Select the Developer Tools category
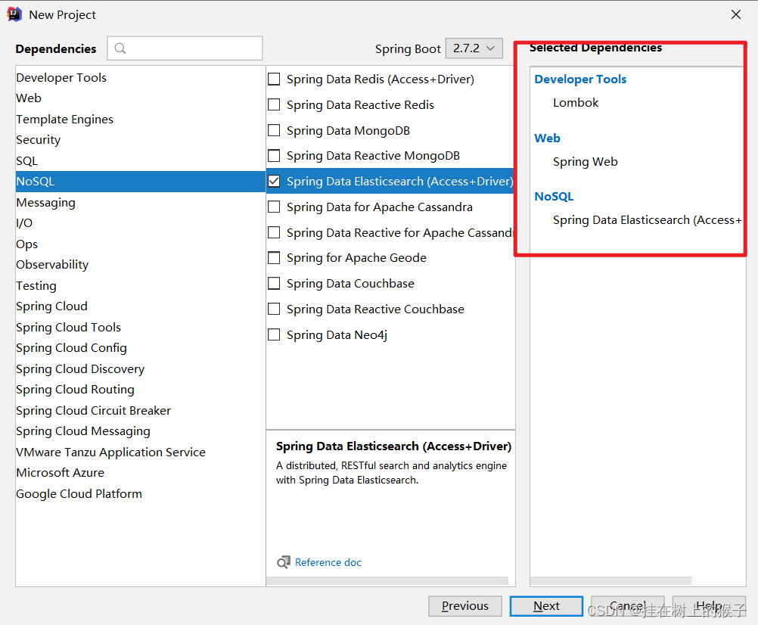 point(61,78)
